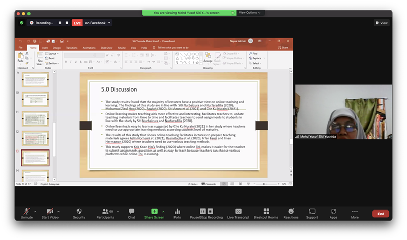407x240 pixels.
Task: Click the More options button
Action: pos(355,211)
